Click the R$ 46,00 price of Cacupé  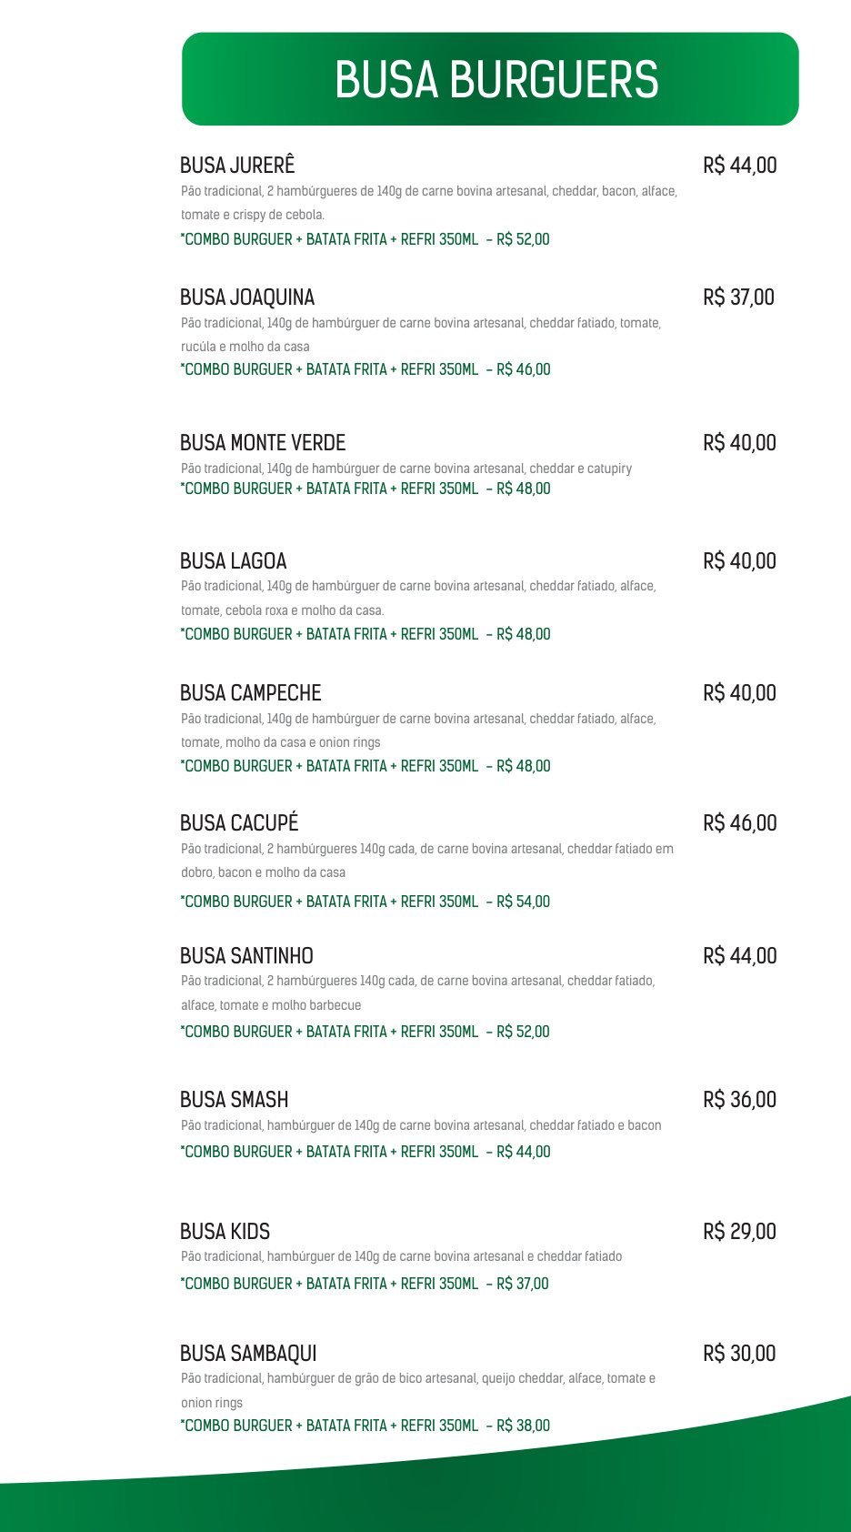(740, 823)
